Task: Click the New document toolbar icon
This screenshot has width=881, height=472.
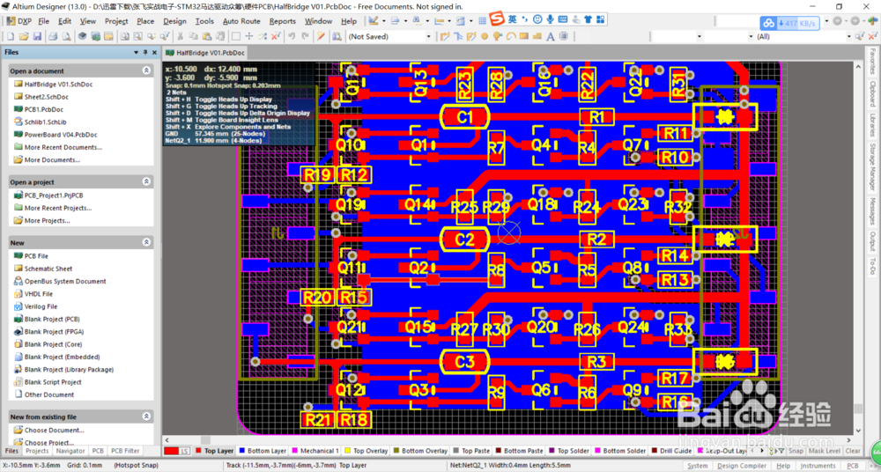Action: click(10, 36)
